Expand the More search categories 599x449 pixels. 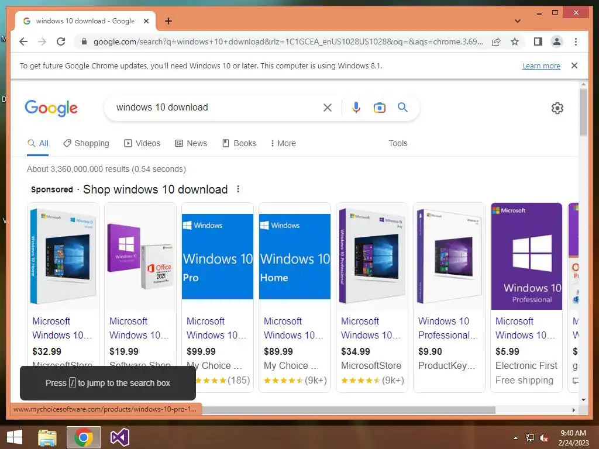click(x=283, y=143)
